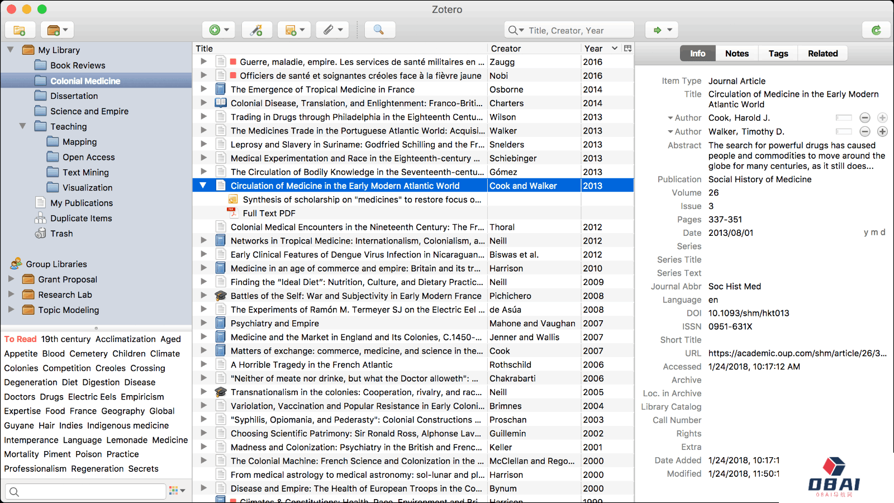Image resolution: width=894 pixels, height=503 pixels.
Task: Sort items by the Year column
Action: point(601,49)
